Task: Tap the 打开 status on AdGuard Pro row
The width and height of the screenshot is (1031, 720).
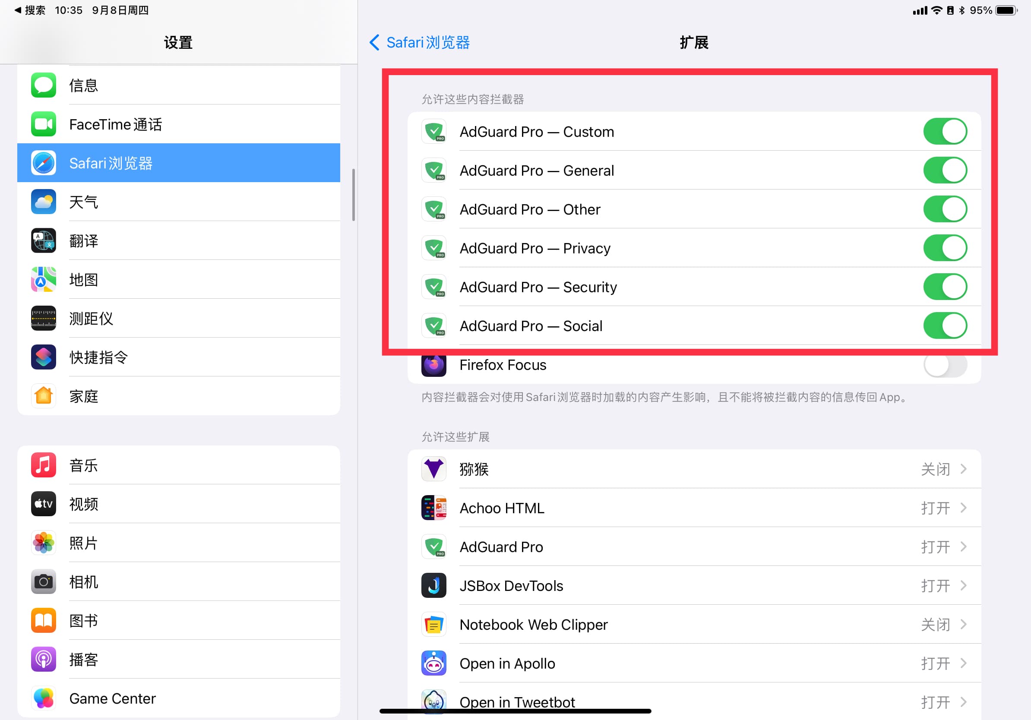Action: click(935, 547)
